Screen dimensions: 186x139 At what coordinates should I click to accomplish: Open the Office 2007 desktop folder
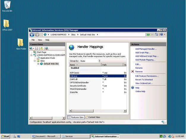(7, 24)
